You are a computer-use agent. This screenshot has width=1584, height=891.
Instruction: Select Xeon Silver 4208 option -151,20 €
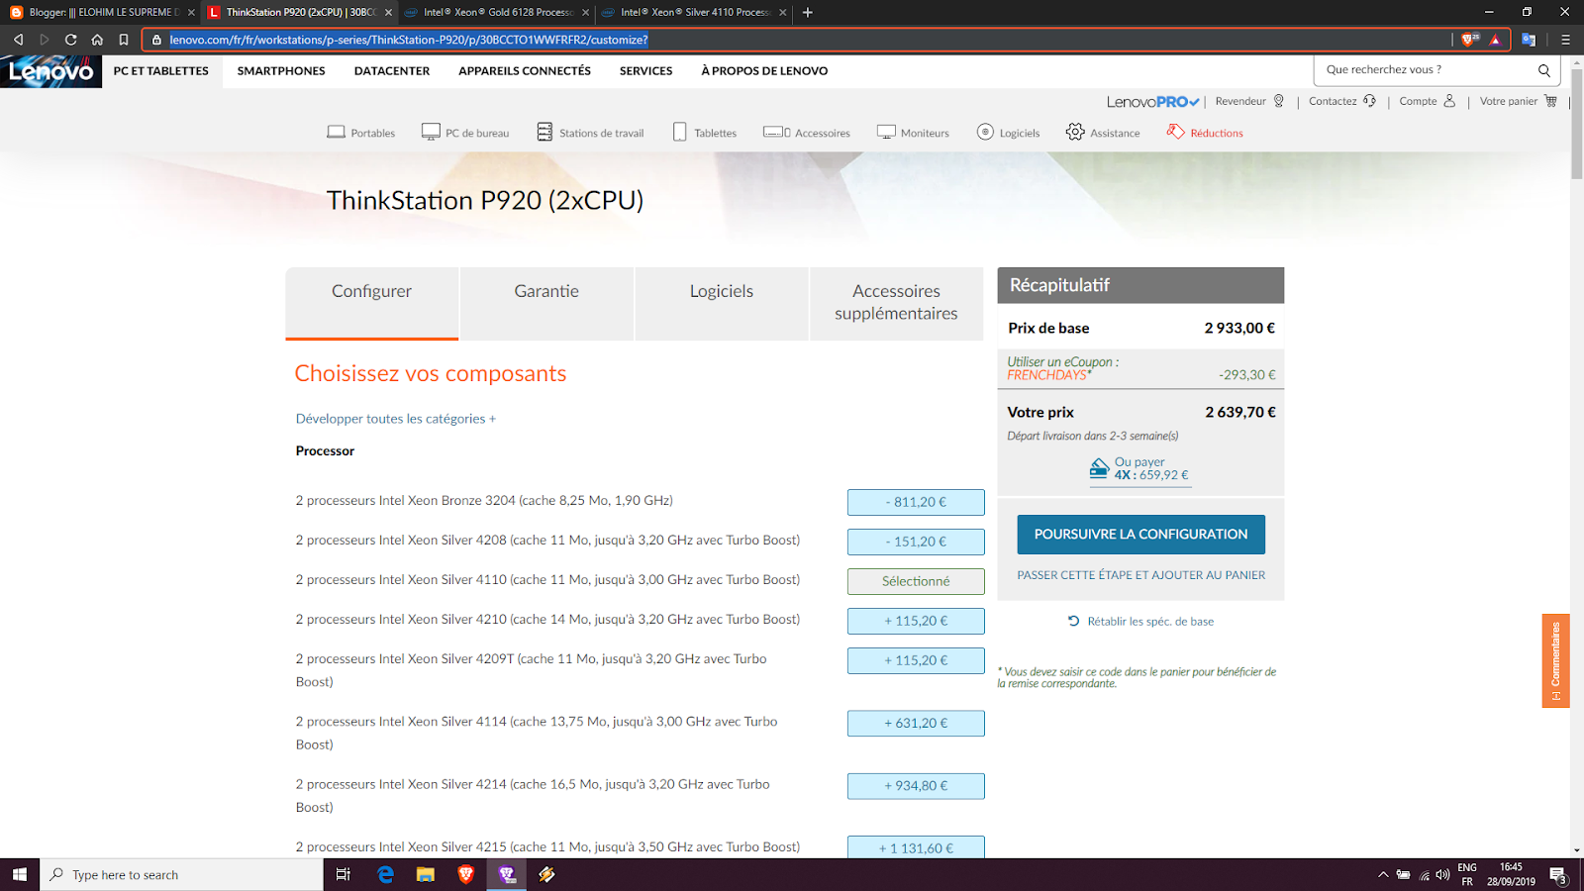pos(916,542)
